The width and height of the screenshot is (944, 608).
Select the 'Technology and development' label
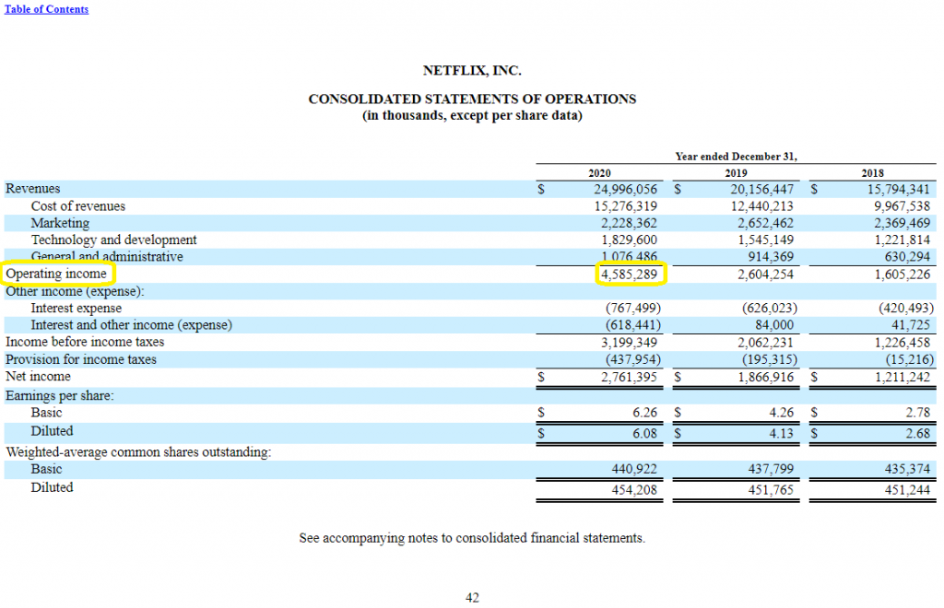(x=113, y=240)
